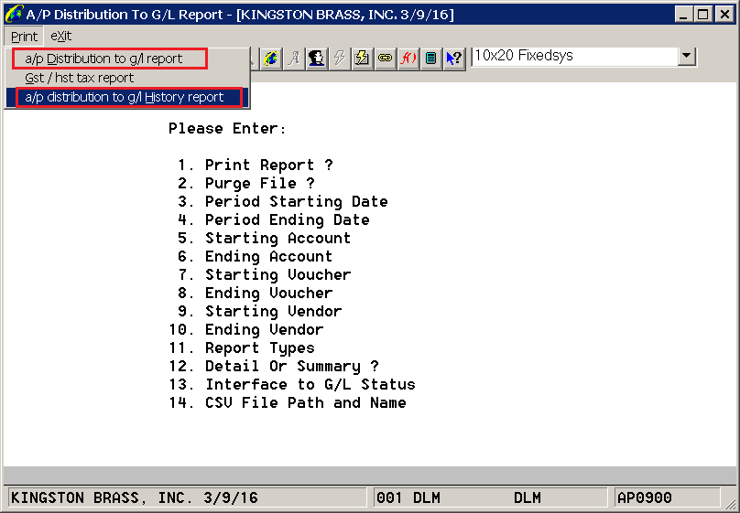
Task: Click the '5. Starting Account' line
Action: click(x=265, y=239)
